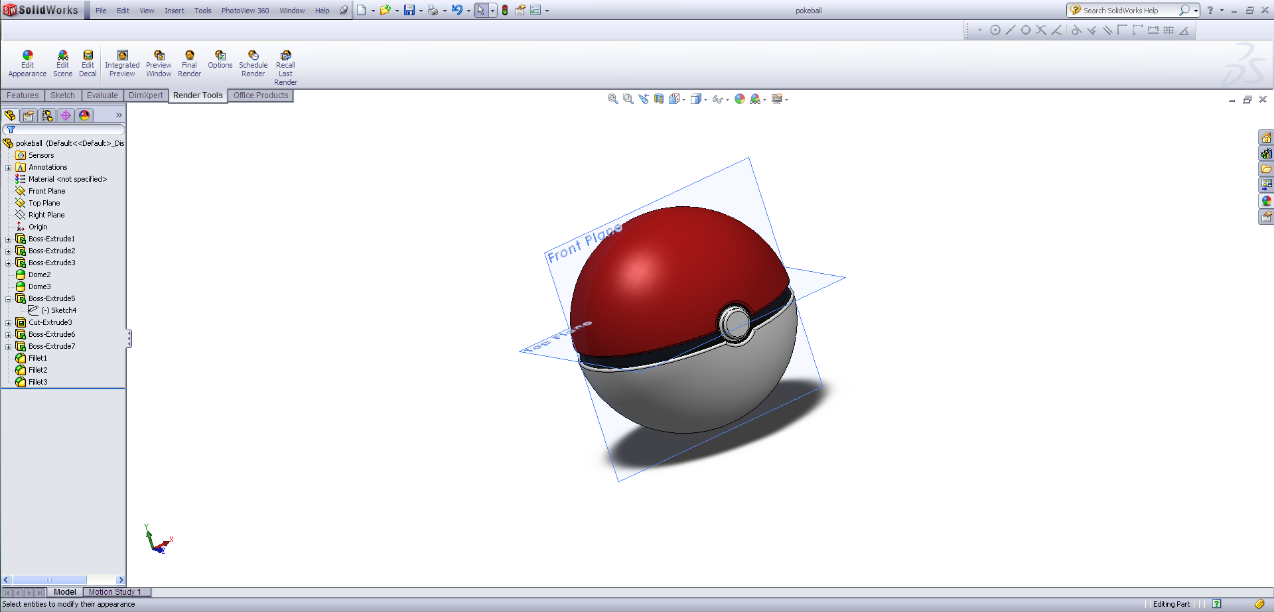This screenshot has height=612, width=1274.
Task: Launch the Integrated Preview render
Action: (122, 64)
